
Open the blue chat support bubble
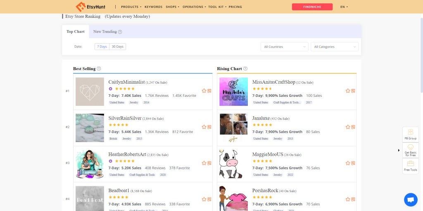411,200
